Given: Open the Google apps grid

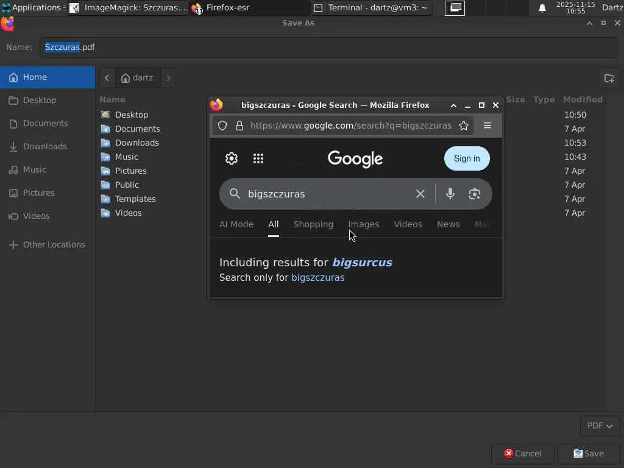Looking at the screenshot, I should 258,158.
